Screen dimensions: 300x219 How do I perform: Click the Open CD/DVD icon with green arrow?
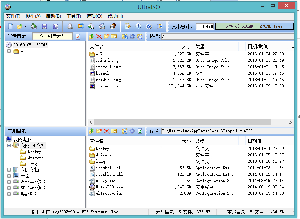click(34, 26)
